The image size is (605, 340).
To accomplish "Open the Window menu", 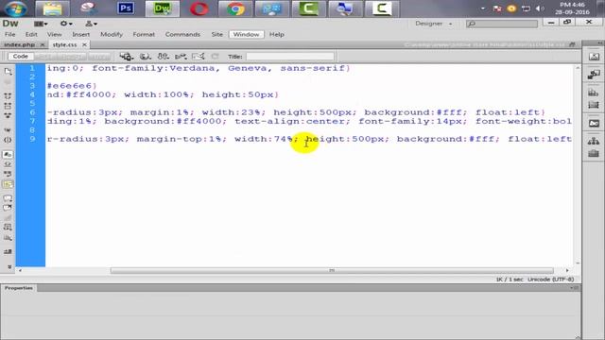I will pyautogui.click(x=246, y=34).
